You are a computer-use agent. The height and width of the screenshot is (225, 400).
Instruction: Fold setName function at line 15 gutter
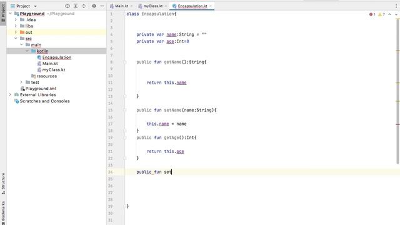click(125, 110)
